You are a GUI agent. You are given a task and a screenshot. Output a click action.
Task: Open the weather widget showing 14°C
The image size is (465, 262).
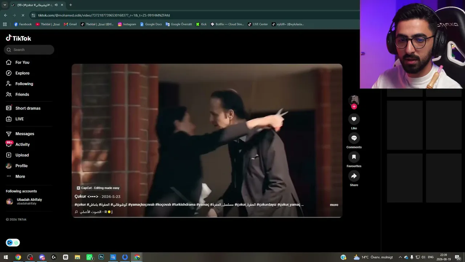click(x=373, y=257)
